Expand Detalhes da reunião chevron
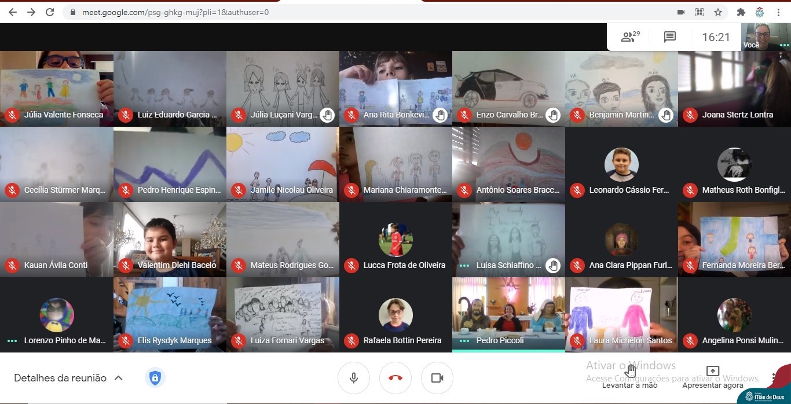 click(x=119, y=378)
